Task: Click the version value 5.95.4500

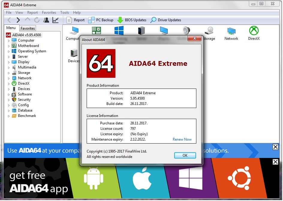Action: (137, 98)
